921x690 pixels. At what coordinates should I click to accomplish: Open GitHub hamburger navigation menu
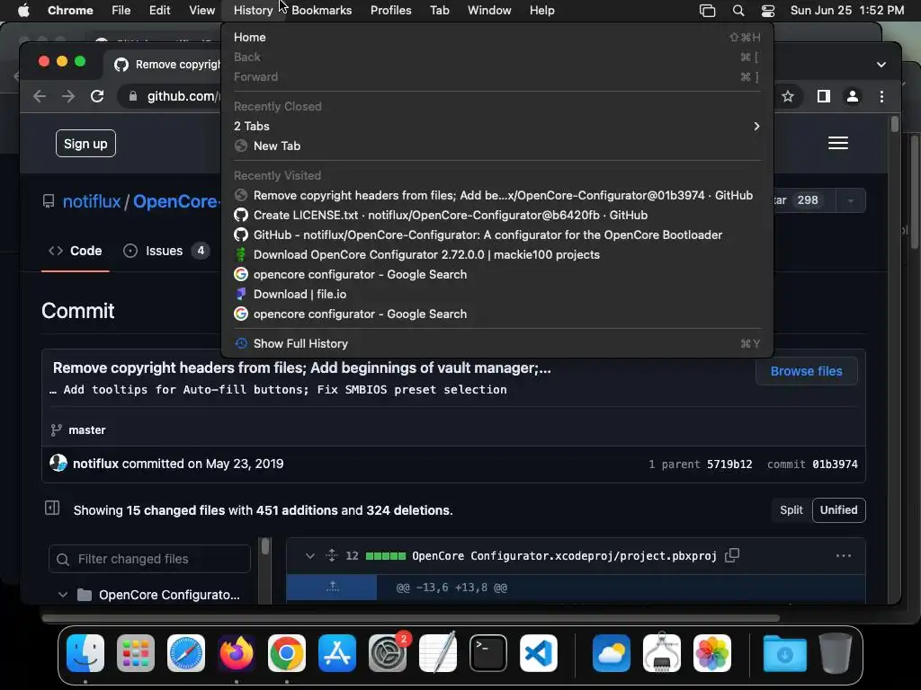point(837,143)
